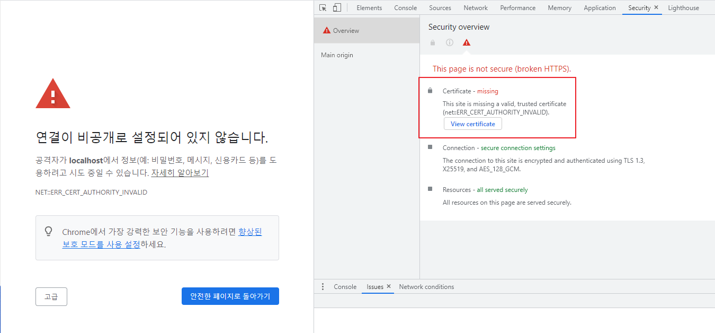Close the Issues drawer tab X
The width and height of the screenshot is (715, 333).
point(388,286)
